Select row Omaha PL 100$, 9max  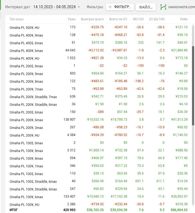99,143
